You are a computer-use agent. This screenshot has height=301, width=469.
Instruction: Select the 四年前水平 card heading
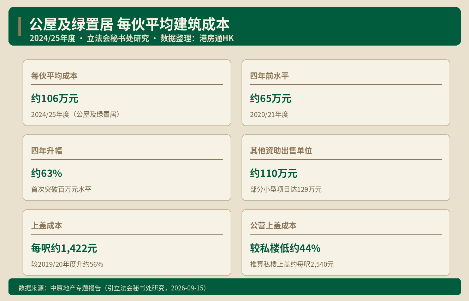[x=269, y=76]
